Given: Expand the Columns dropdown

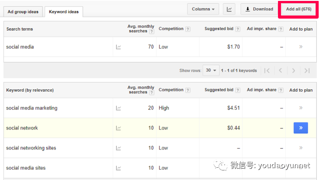Looking at the screenshot, I should (203, 9).
